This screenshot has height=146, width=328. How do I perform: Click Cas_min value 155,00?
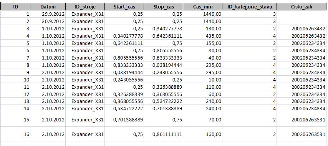point(202,43)
